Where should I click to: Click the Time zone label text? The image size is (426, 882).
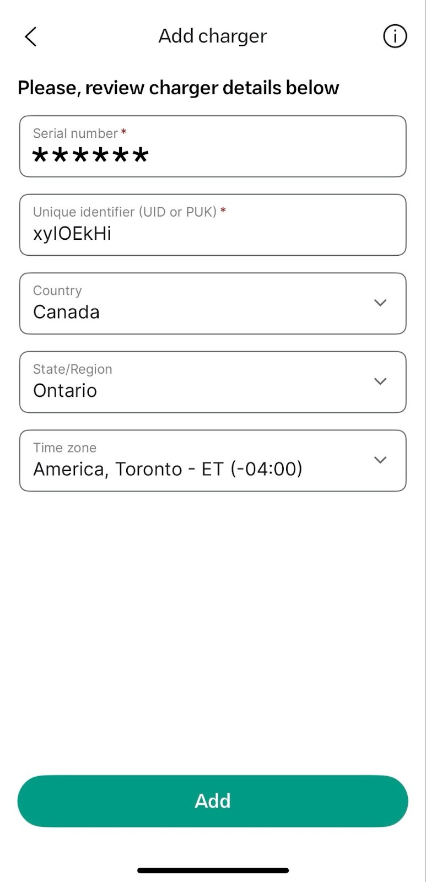[x=64, y=448]
